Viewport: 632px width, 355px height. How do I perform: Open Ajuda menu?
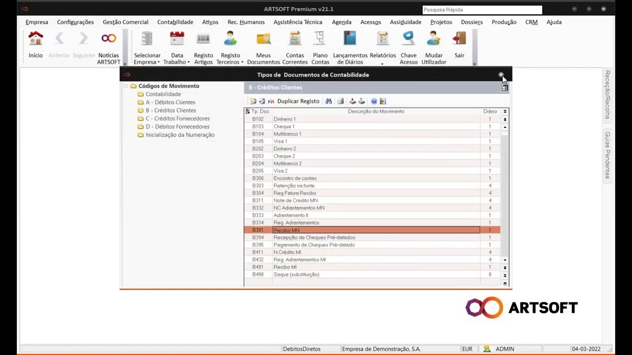coord(554,22)
